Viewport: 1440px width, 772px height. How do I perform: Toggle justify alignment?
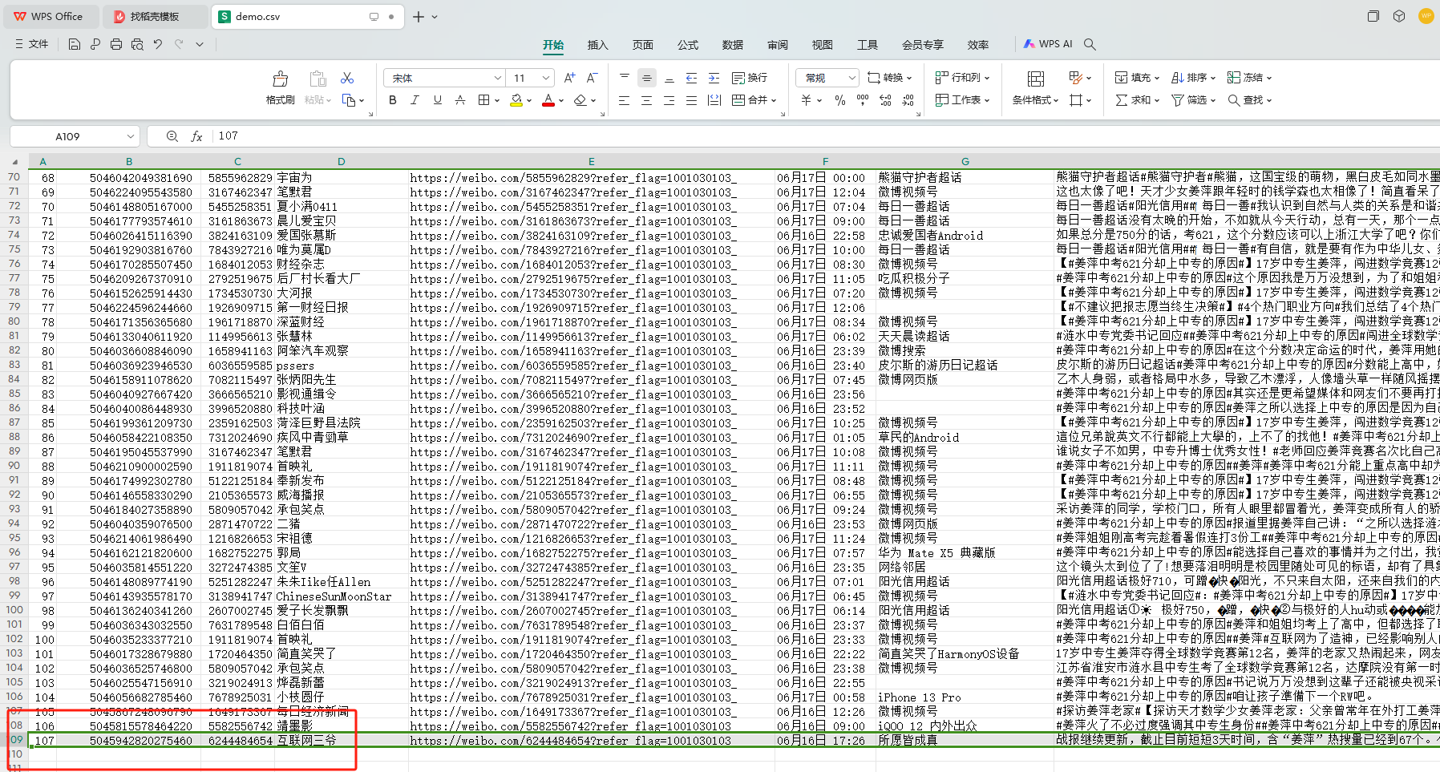click(x=691, y=100)
